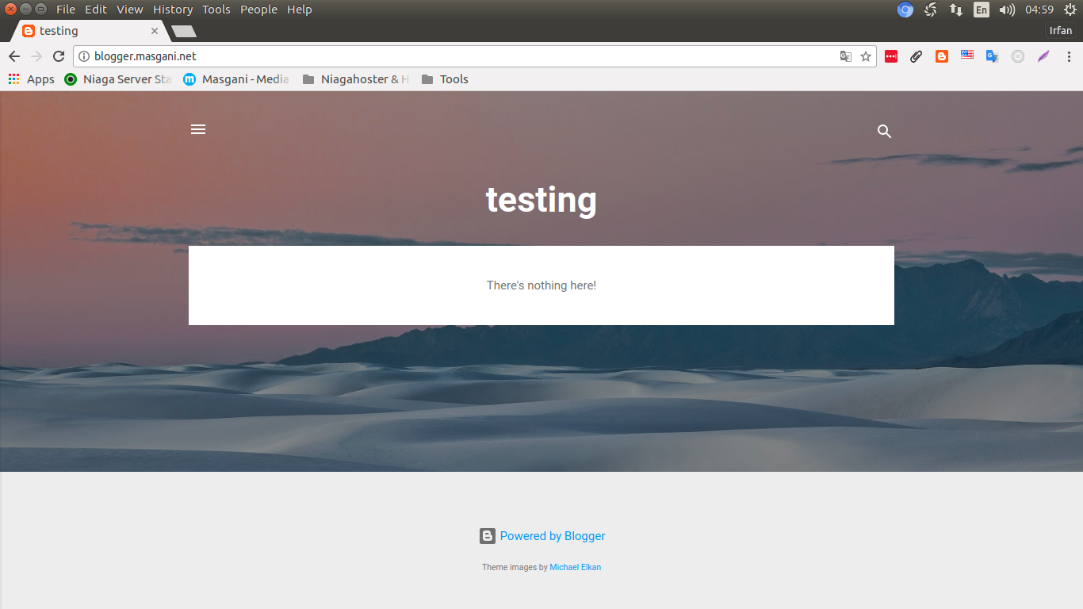Screen dimensions: 1083x609
Task: Open the Tools menu
Action: tap(216, 10)
